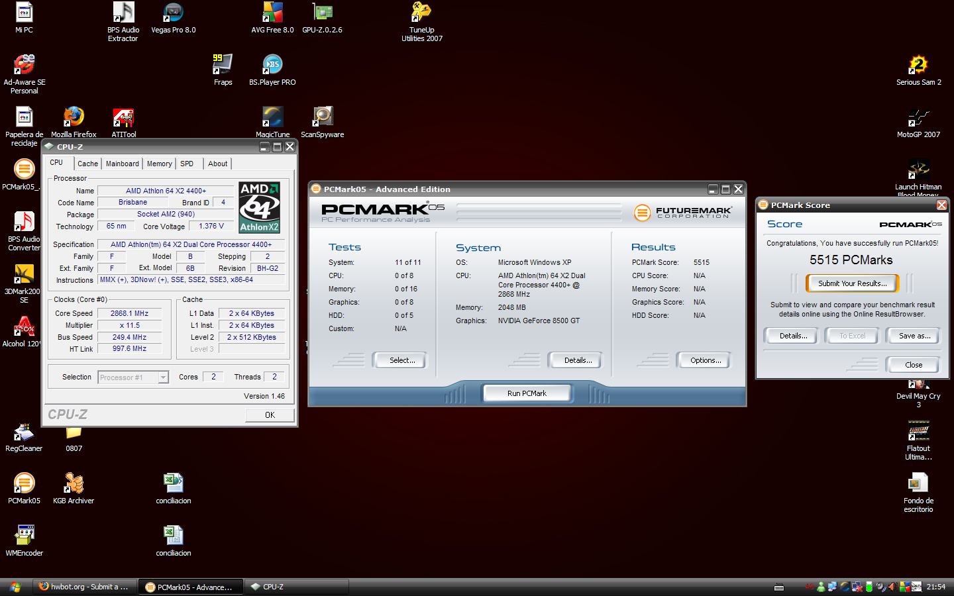This screenshot has width=954, height=596.
Task: Launch Flatout Ultimate desktop shortcut
Action: coord(918,440)
